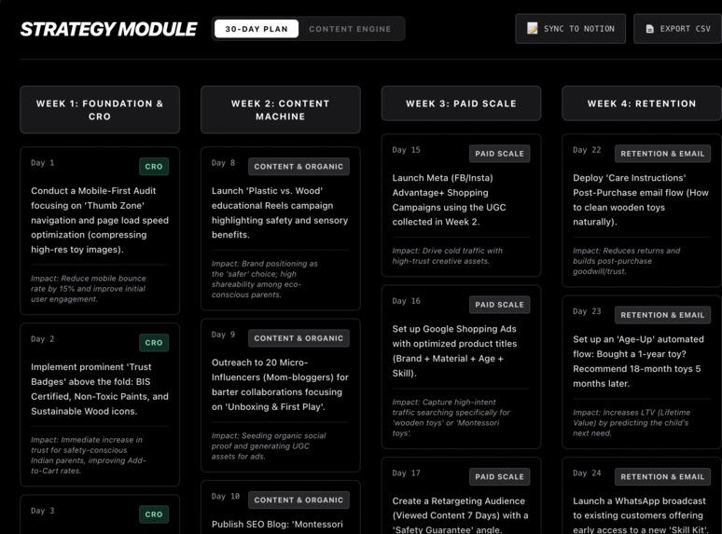Click the 'Launch a WhatsApp broadcast' task text

(641, 515)
